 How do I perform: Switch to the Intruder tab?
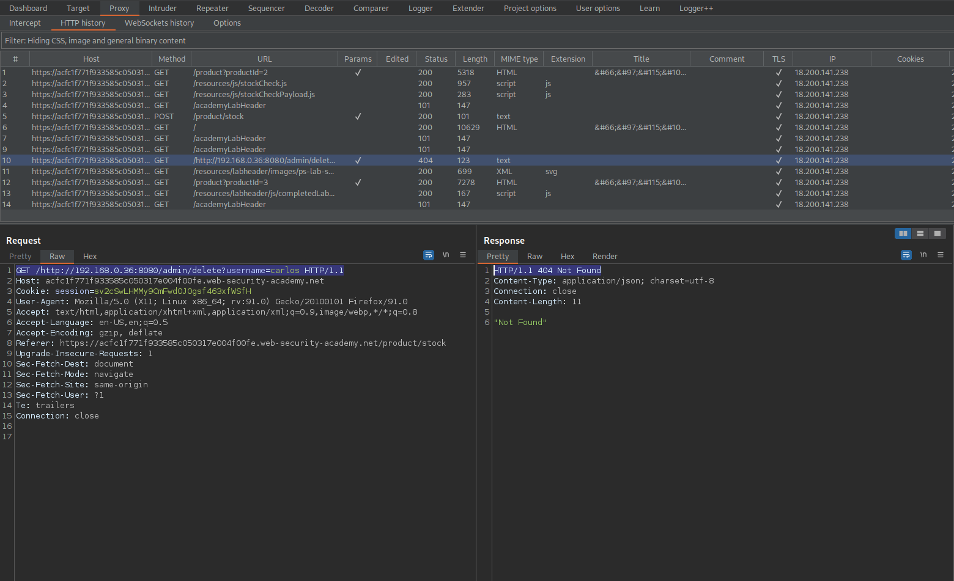(163, 8)
